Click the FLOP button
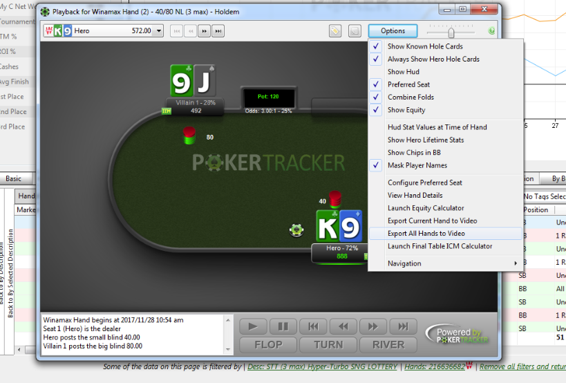Viewport: 566px width, 383px height. pyautogui.click(x=268, y=345)
